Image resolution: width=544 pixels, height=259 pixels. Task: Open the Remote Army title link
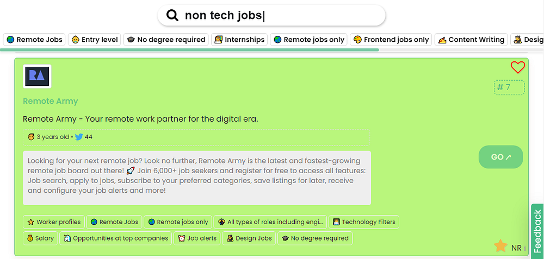pos(51,101)
